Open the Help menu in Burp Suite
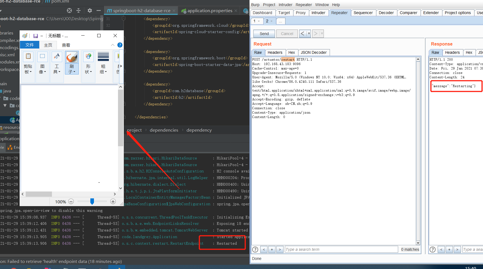This screenshot has width=483, height=269. click(x=336, y=5)
